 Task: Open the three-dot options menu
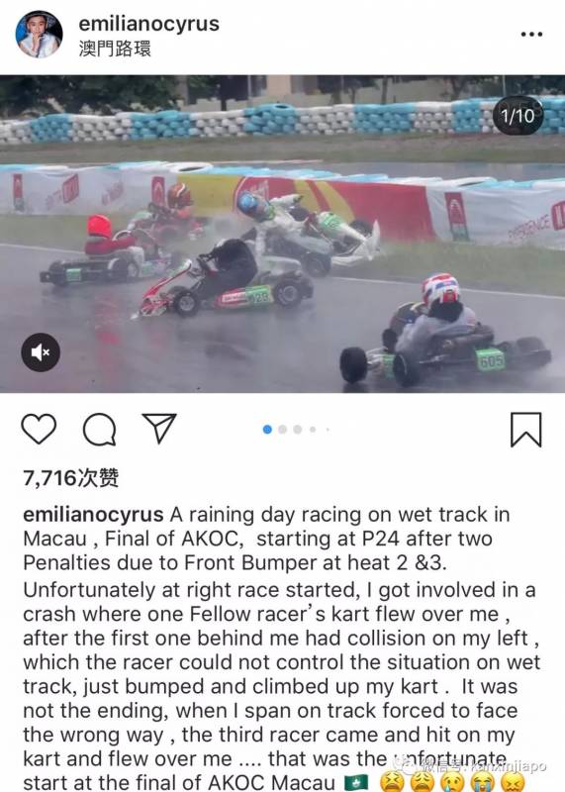(531, 35)
